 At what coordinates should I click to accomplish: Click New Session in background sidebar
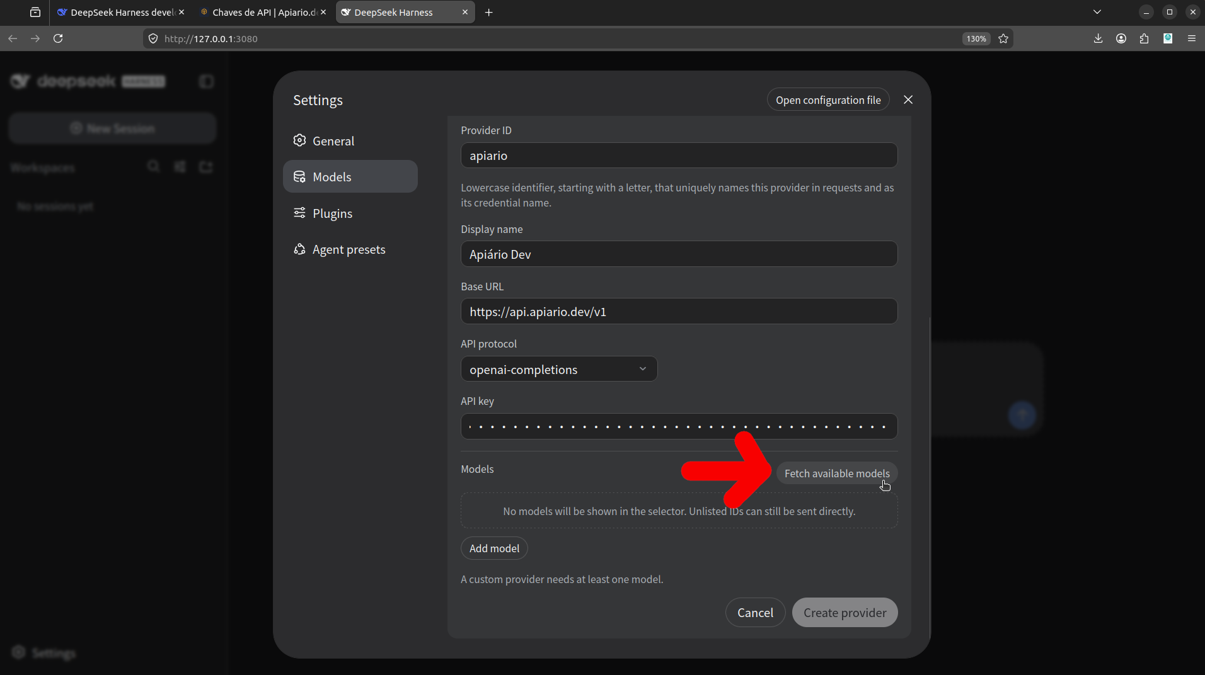click(x=113, y=128)
